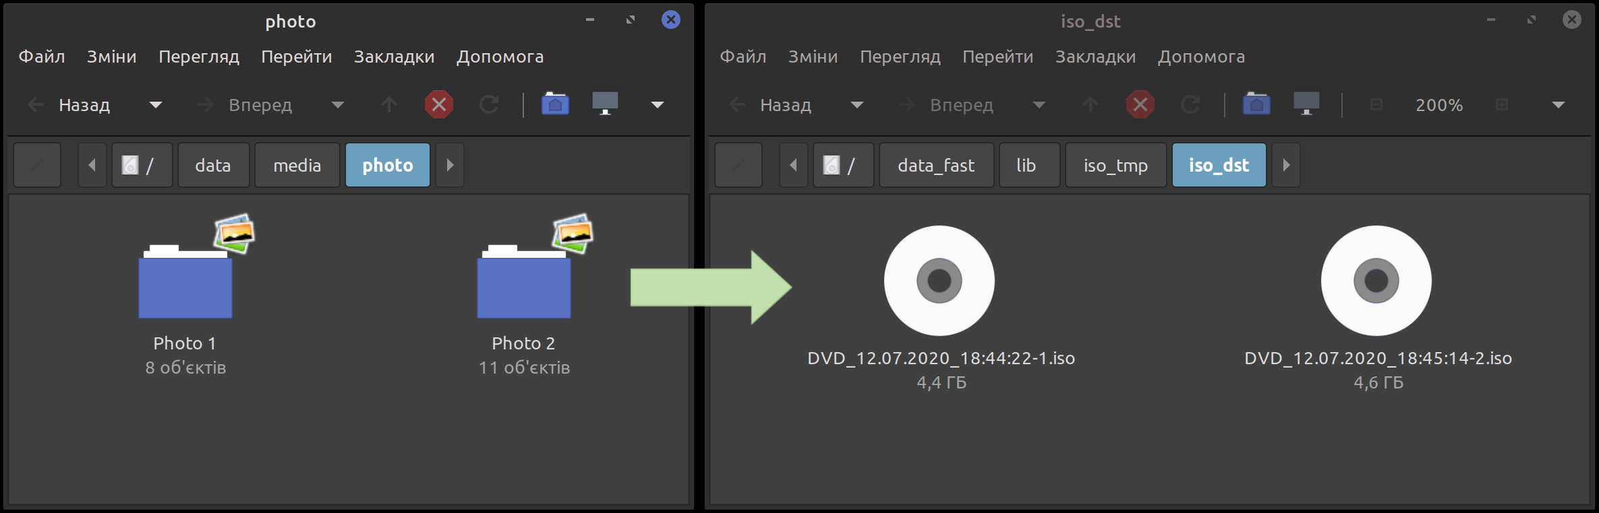Open Computer location in photo window

605,104
